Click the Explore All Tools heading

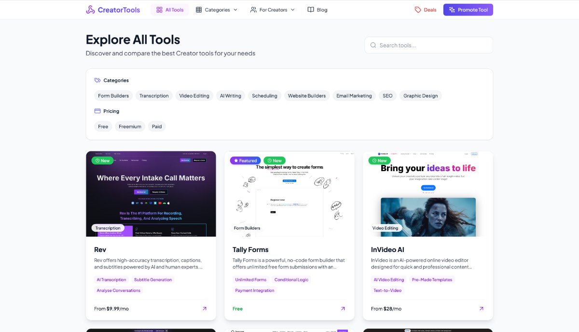tap(133, 40)
